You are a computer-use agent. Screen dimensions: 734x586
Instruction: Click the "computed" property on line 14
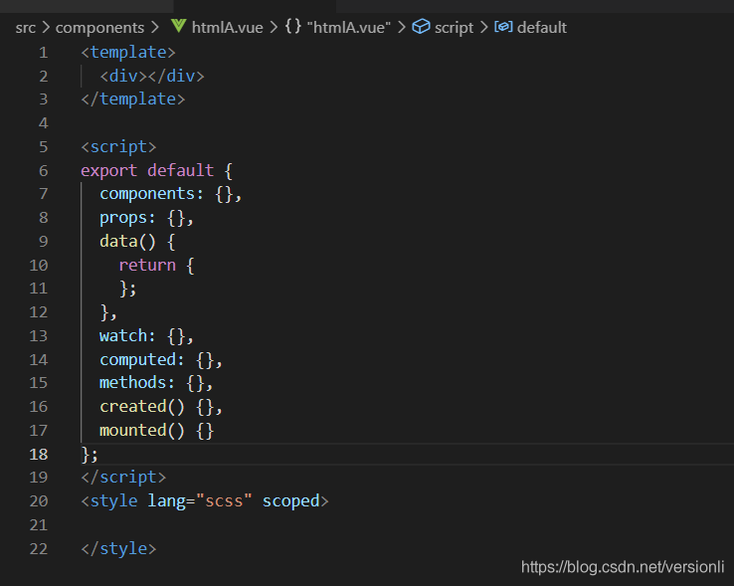coord(137,360)
